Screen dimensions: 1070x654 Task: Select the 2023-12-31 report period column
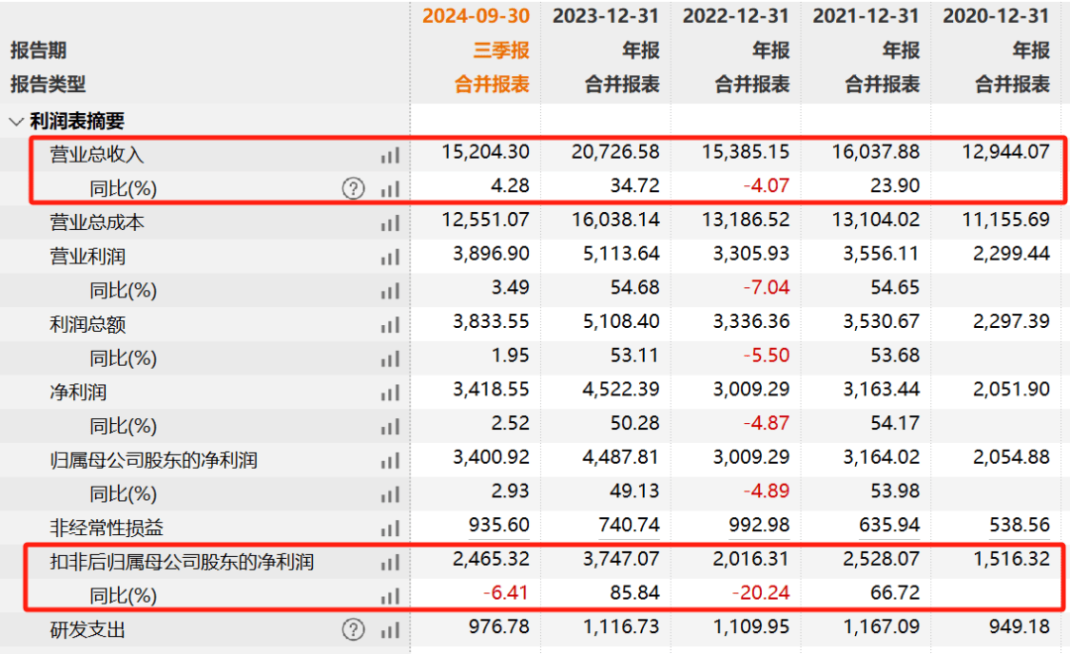click(x=605, y=16)
